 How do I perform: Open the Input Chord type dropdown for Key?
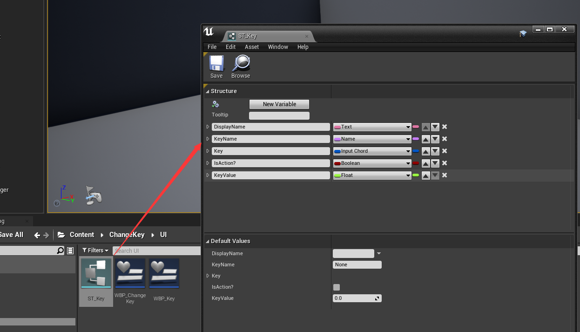click(371, 151)
